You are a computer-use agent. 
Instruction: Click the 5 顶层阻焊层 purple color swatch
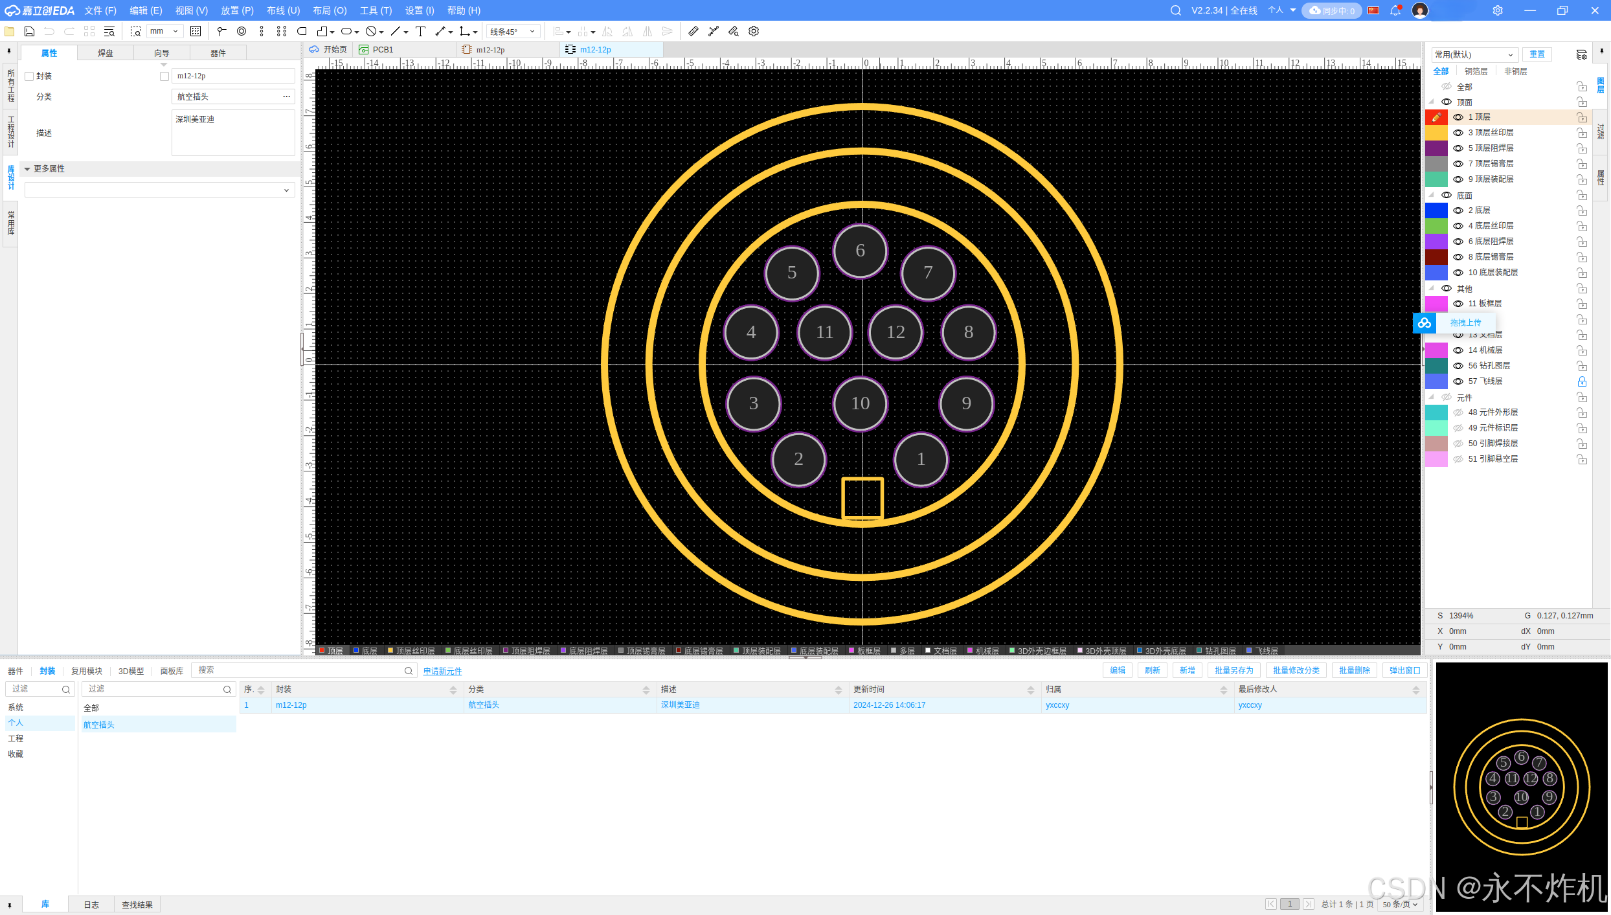(x=1436, y=148)
